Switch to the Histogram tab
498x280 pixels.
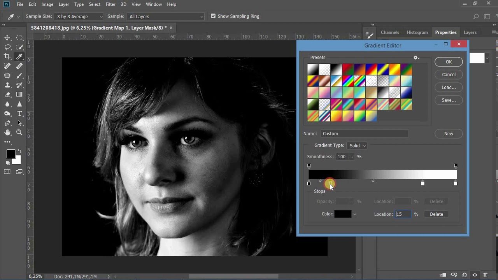click(417, 32)
